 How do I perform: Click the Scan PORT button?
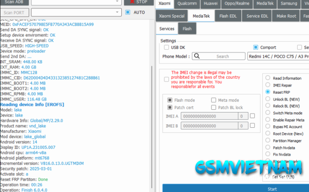pos(14,13)
